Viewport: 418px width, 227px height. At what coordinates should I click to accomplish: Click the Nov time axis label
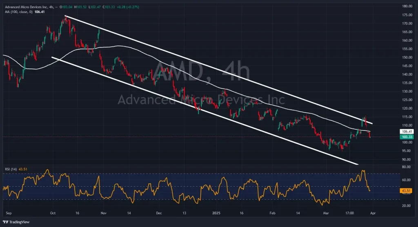[104, 213]
